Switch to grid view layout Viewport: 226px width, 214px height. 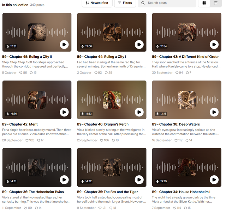[204, 3]
